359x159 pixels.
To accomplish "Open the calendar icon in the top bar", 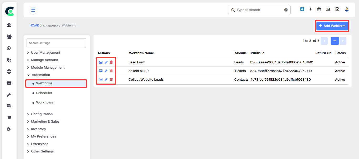I will click(x=319, y=9).
